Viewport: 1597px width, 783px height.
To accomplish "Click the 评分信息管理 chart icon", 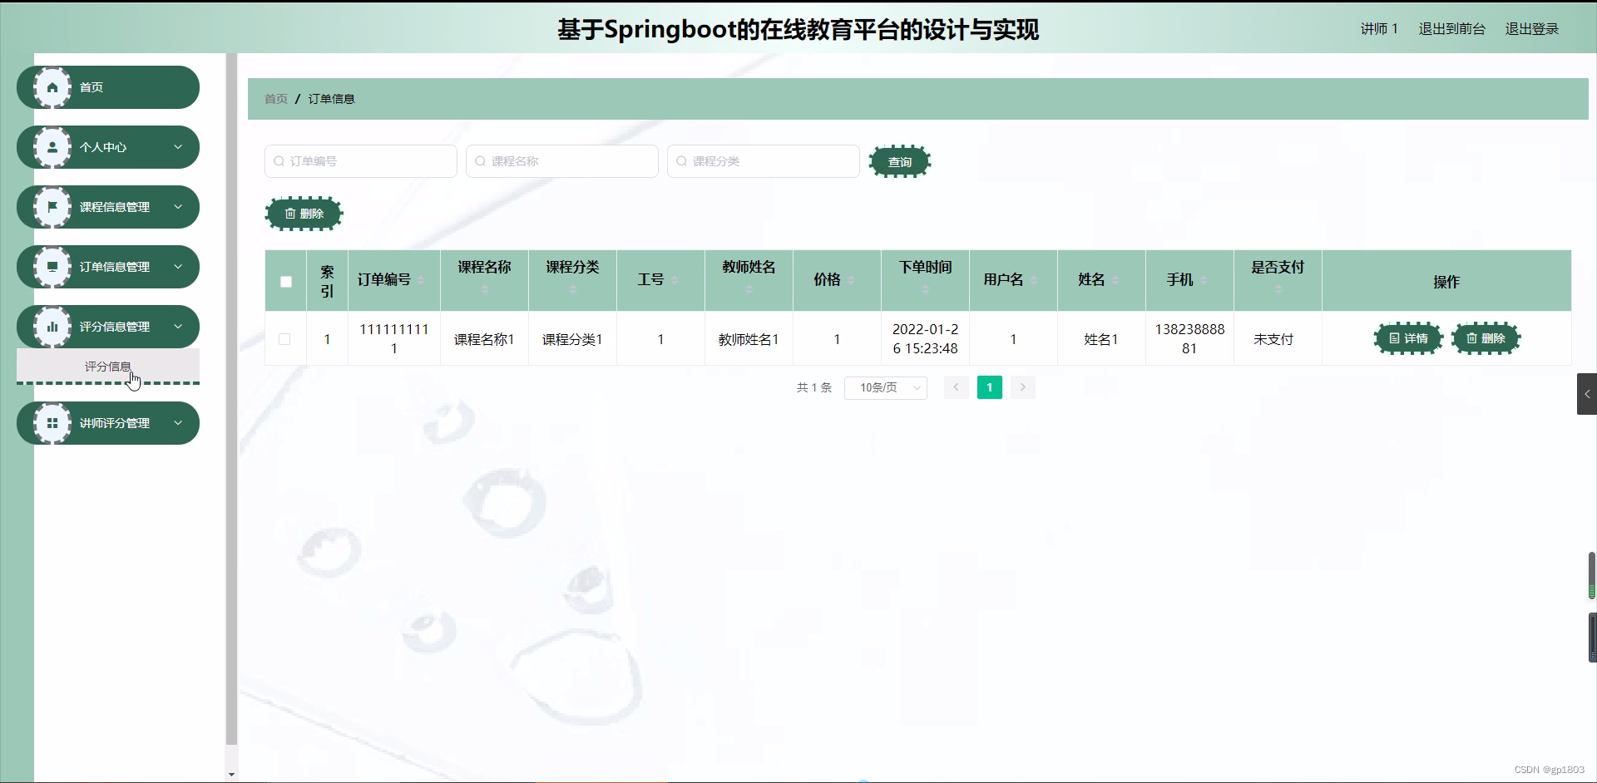I will coord(52,326).
